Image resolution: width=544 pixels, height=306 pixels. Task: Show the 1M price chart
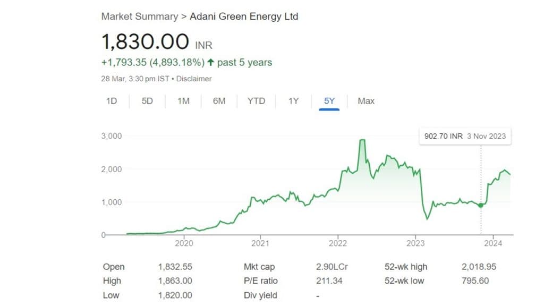click(x=183, y=101)
